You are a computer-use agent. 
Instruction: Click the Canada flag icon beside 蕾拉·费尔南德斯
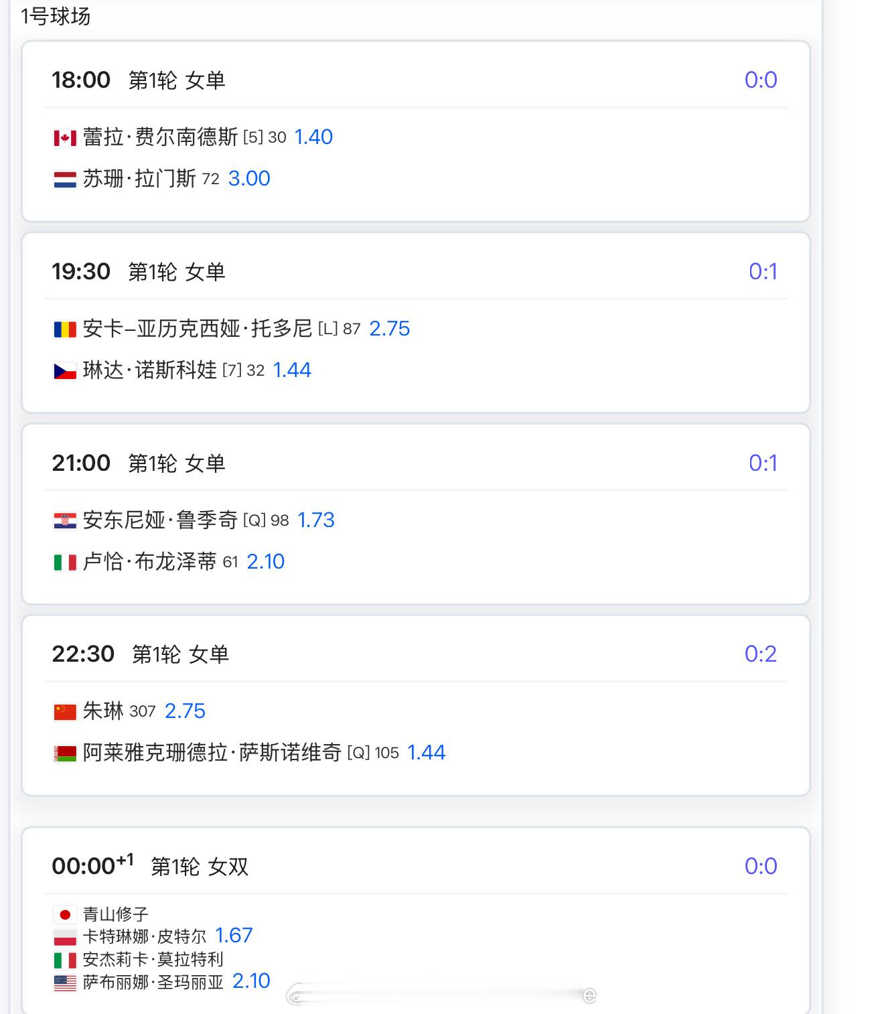pyautogui.click(x=65, y=138)
